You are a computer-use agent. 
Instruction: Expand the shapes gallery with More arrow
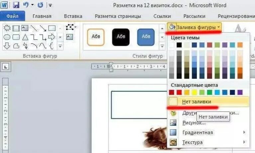[60, 46]
